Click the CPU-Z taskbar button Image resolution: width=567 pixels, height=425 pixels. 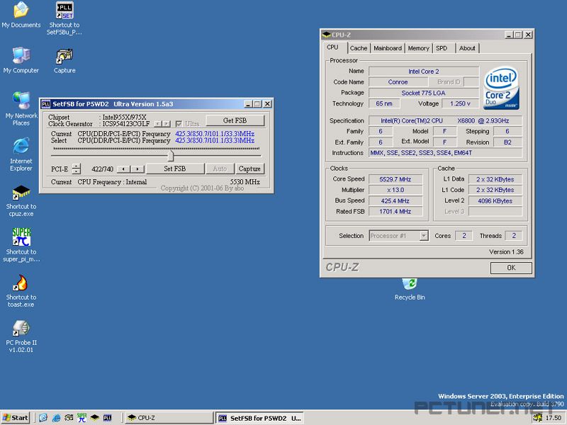click(x=169, y=418)
